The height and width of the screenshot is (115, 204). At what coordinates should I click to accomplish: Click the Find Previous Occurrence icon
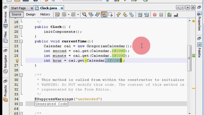(91, 14)
